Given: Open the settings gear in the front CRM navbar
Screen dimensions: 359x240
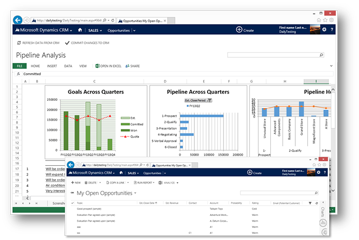Looking at the screenshot, I should pyautogui.click(x=318, y=172).
